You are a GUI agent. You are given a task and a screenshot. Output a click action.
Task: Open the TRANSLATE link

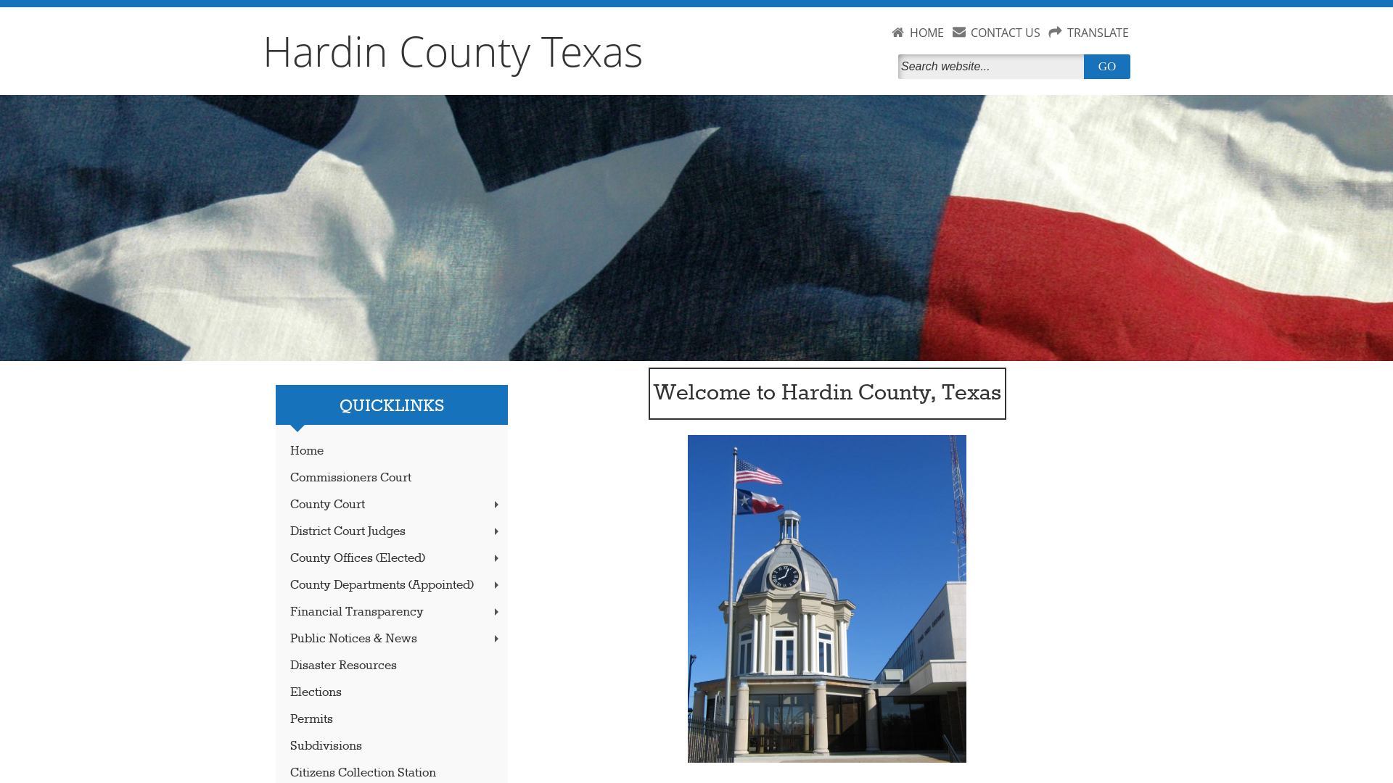(x=1098, y=33)
